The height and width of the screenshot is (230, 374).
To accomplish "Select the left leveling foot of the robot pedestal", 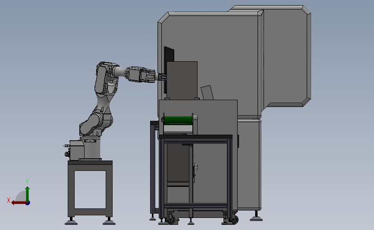I will (x=71, y=222).
